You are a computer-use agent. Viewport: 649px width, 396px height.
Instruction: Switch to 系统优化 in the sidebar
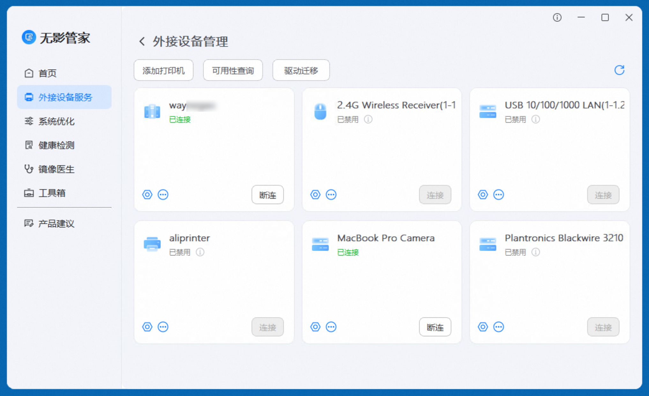coord(56,121)
